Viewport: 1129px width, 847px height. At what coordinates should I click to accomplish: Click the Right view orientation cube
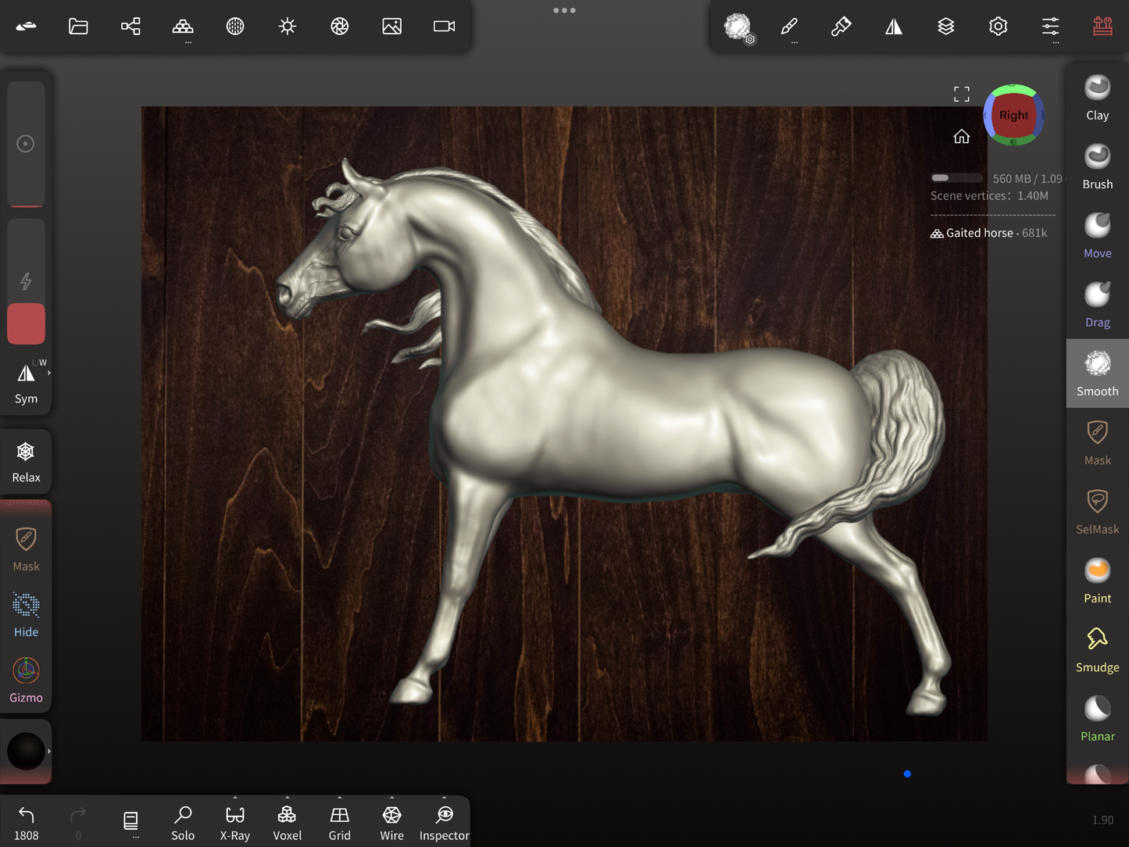pyautogui.click(x=1013, y=116)
